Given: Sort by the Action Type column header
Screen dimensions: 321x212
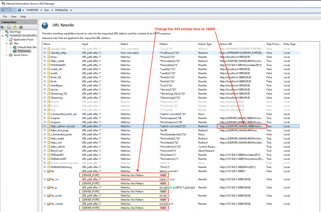Looking at the screenshot, I should coord(205,44).
